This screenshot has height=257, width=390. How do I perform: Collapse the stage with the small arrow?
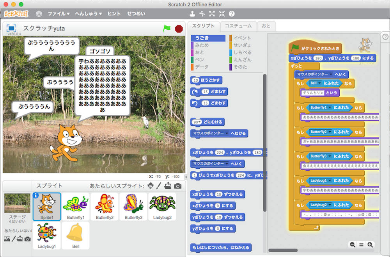pos(186,177)
